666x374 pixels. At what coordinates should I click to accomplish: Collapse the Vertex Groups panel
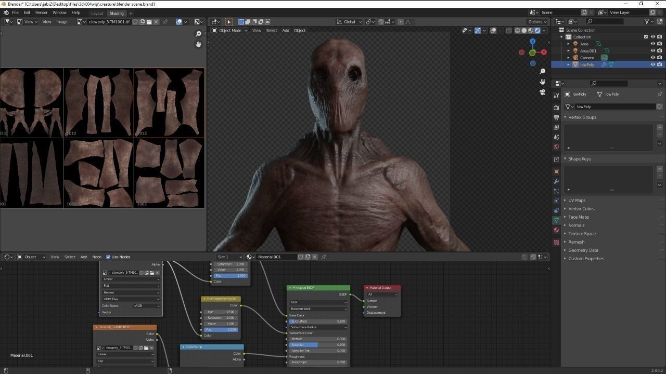(582, 117)
